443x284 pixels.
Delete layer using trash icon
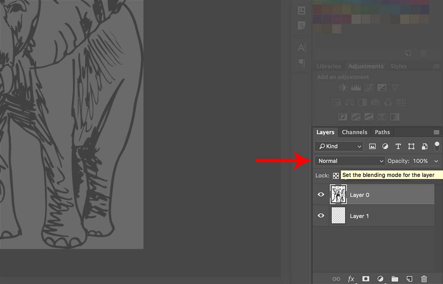[x=424, y=279]
